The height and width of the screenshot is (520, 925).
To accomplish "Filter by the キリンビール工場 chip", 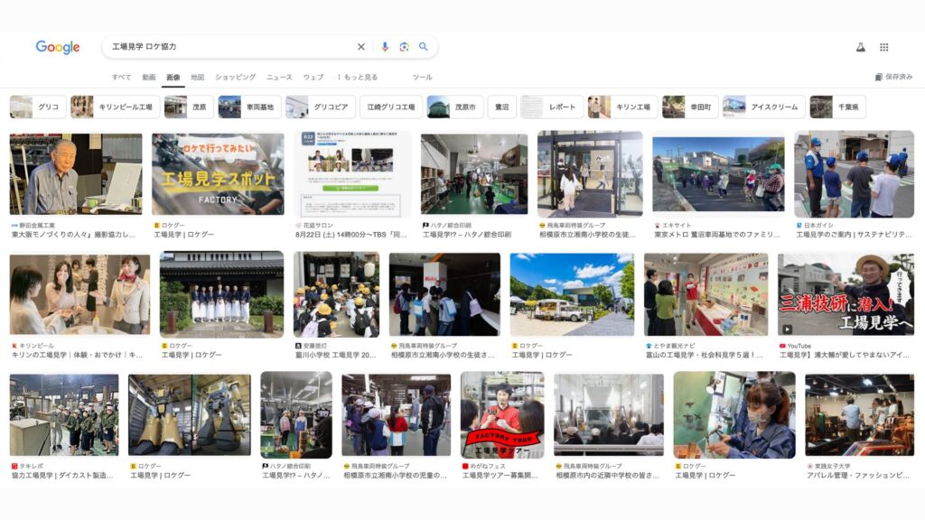I will pyautogui.click(x=116, y=107).
